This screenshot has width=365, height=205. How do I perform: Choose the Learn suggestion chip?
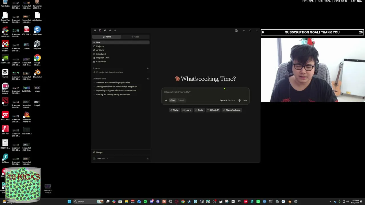(186, 110)
